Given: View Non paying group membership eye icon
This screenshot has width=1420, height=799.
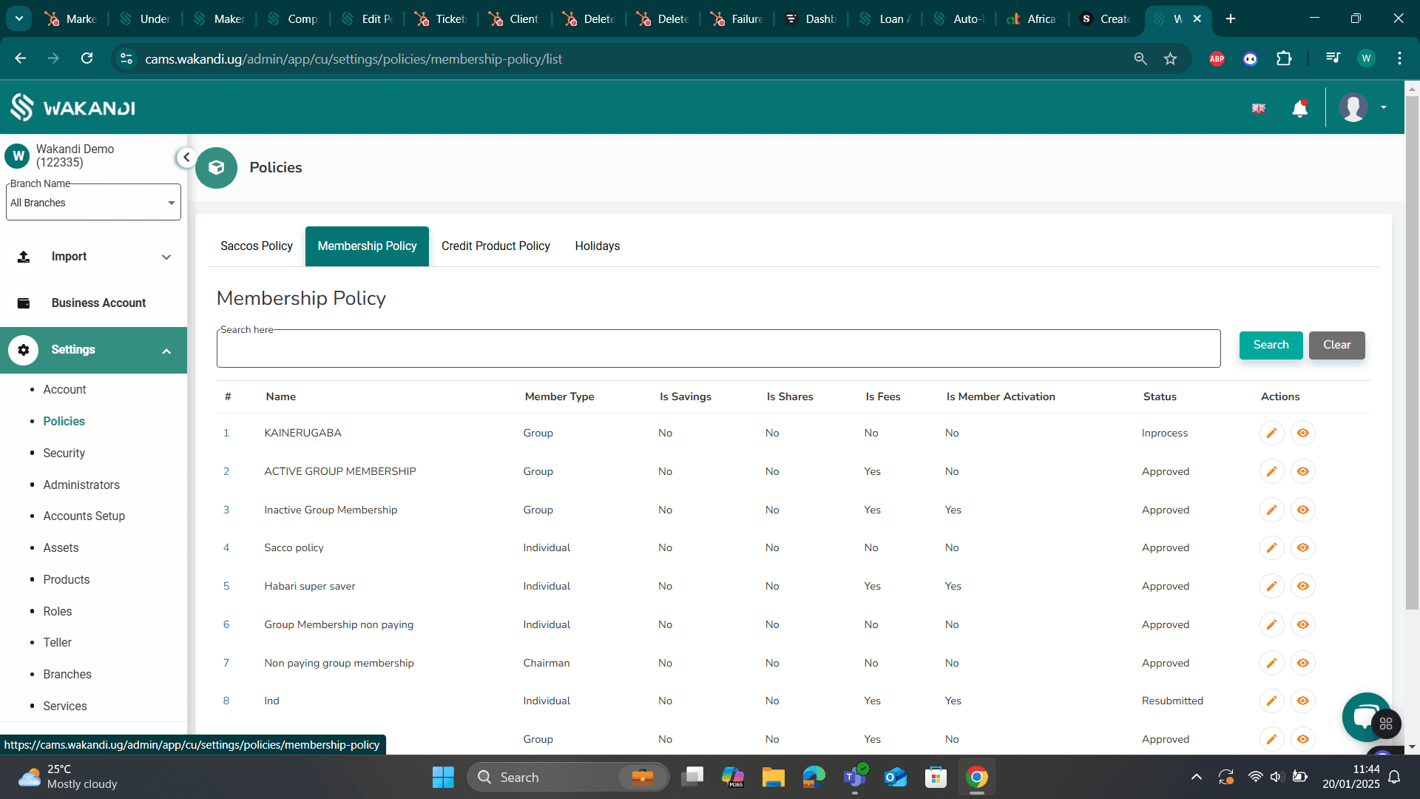Looking at the screenshot, I should [x=1302, y=663].
